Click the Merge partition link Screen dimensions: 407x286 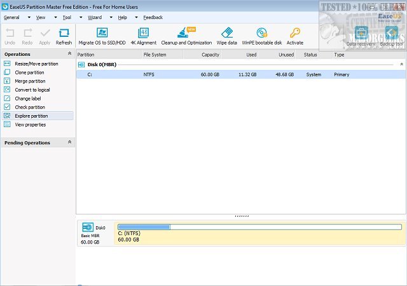(x=30, y=81)
